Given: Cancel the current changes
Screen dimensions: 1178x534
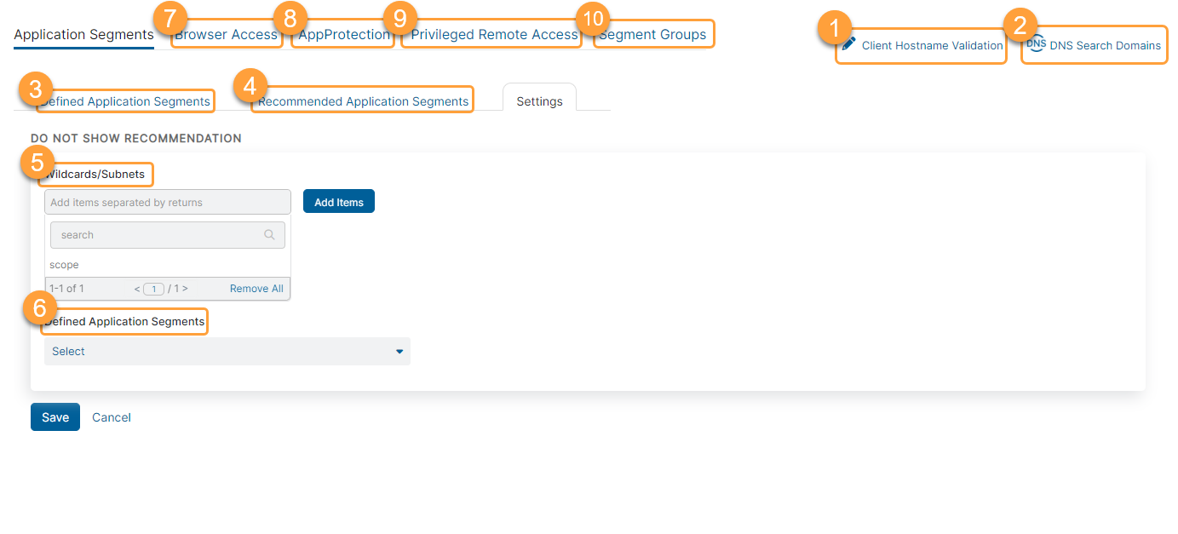Looking at the screenshot, I should [x=111, y=416].
